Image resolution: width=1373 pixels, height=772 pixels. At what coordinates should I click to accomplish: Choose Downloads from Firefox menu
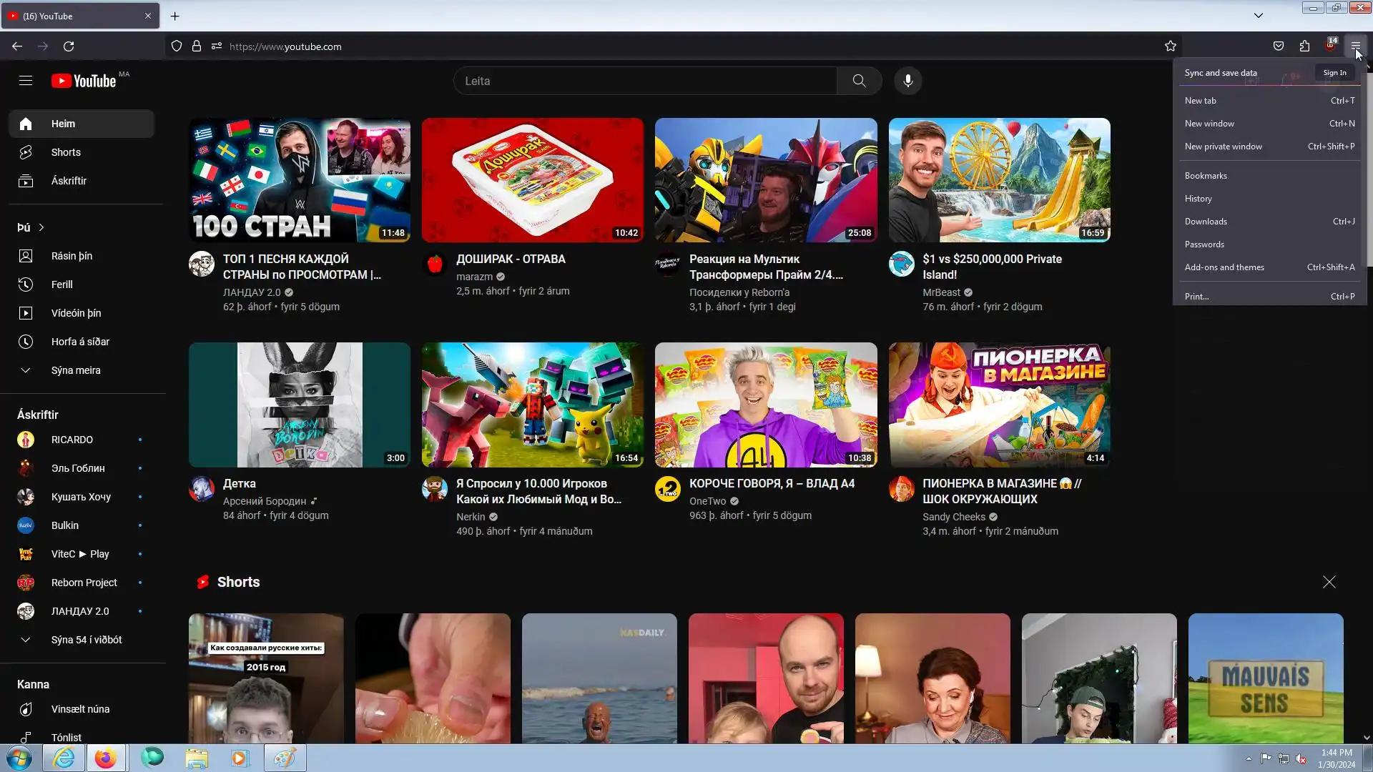(1206, 222)
